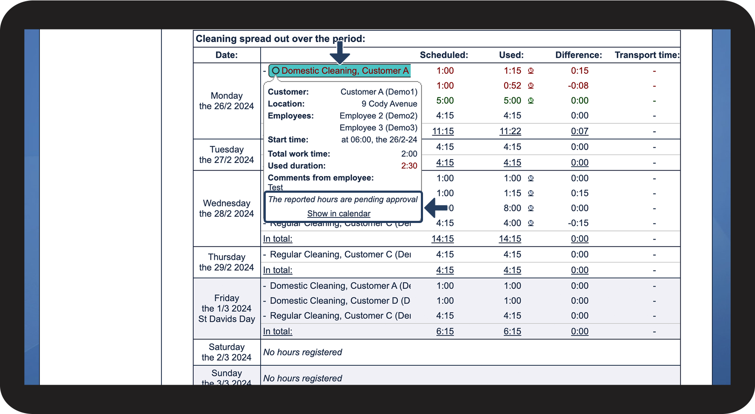
Task: Click the red used value 0:52
Action: pyautogui.click(x=512, y=86)
